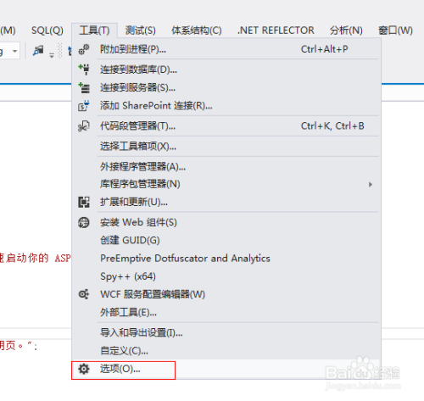Click the 连接到数据库 plug icon
Viewport: 424px width, 401px height.
(x=84, y=70)
